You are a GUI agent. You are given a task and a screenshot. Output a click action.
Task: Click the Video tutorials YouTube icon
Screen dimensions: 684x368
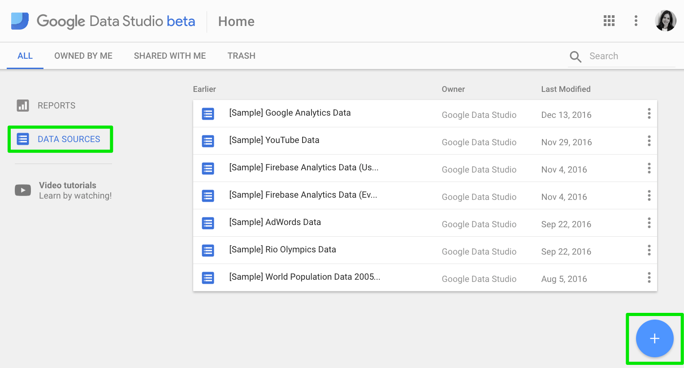(23, 190)
